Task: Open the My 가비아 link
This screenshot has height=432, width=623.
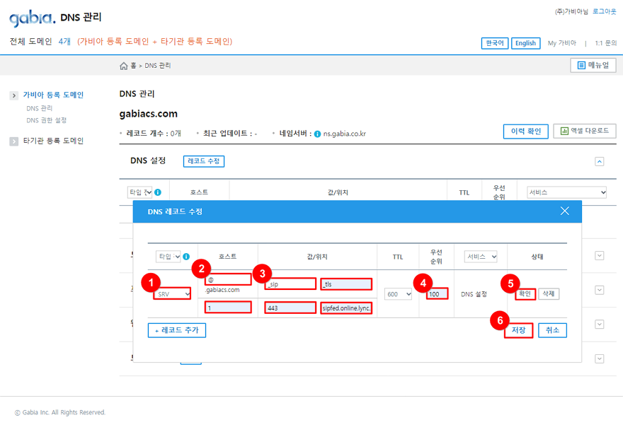Action: 562,43
